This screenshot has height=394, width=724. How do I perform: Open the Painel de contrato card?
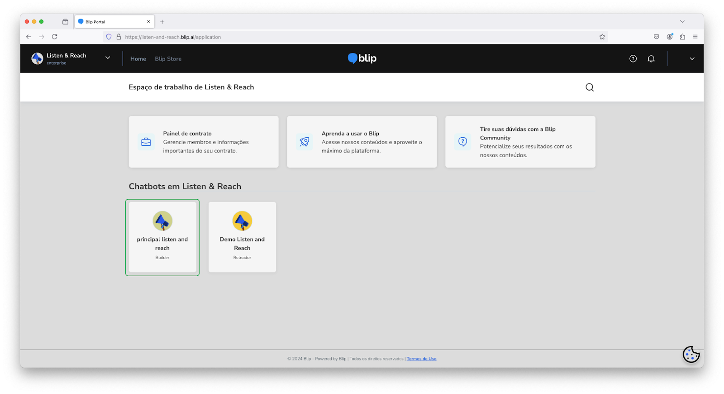pyautogui.click(x=204, y=142)
